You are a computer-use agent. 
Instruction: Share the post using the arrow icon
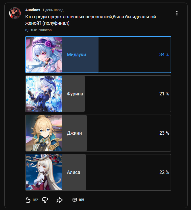(x=59, y=200)
